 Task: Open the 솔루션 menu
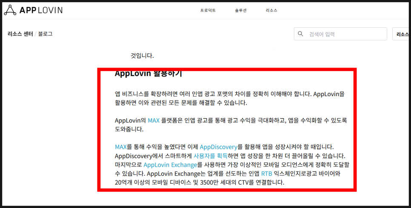click(x=241, y=11)
